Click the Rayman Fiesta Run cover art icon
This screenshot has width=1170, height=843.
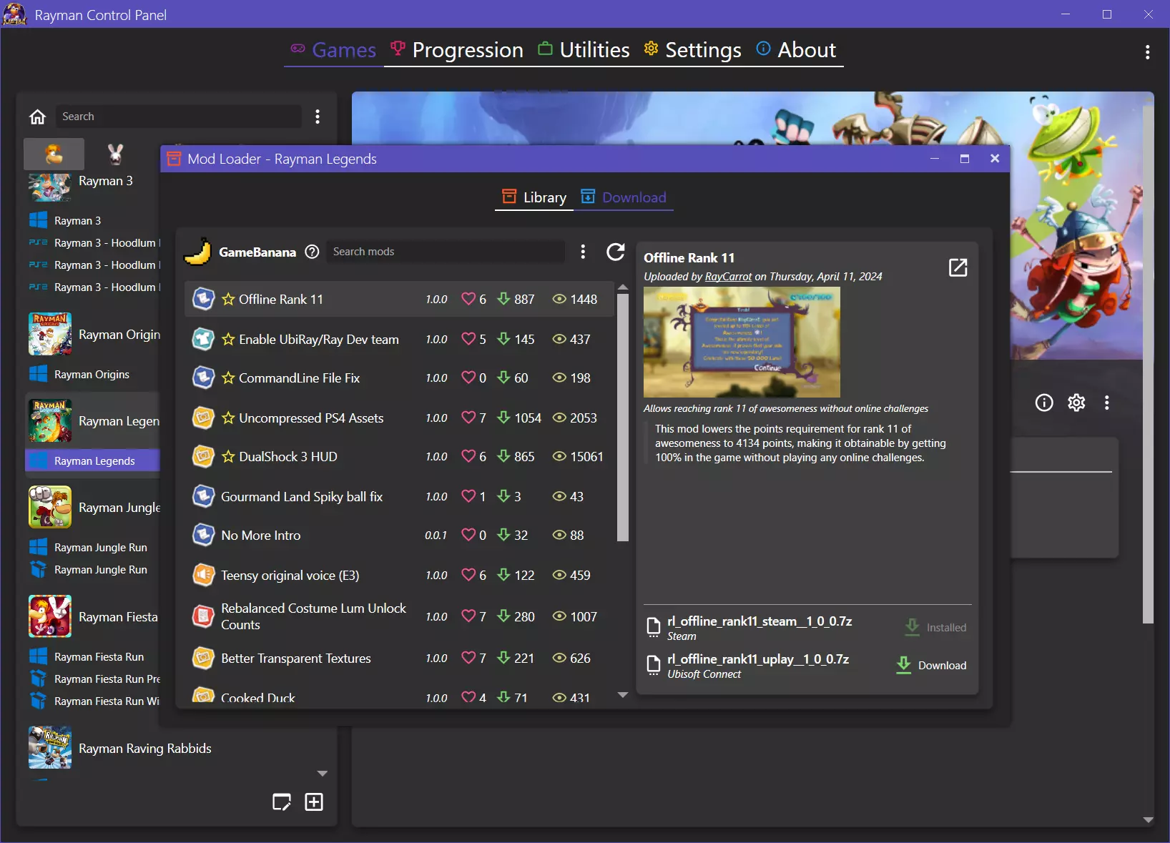[50, 616]
